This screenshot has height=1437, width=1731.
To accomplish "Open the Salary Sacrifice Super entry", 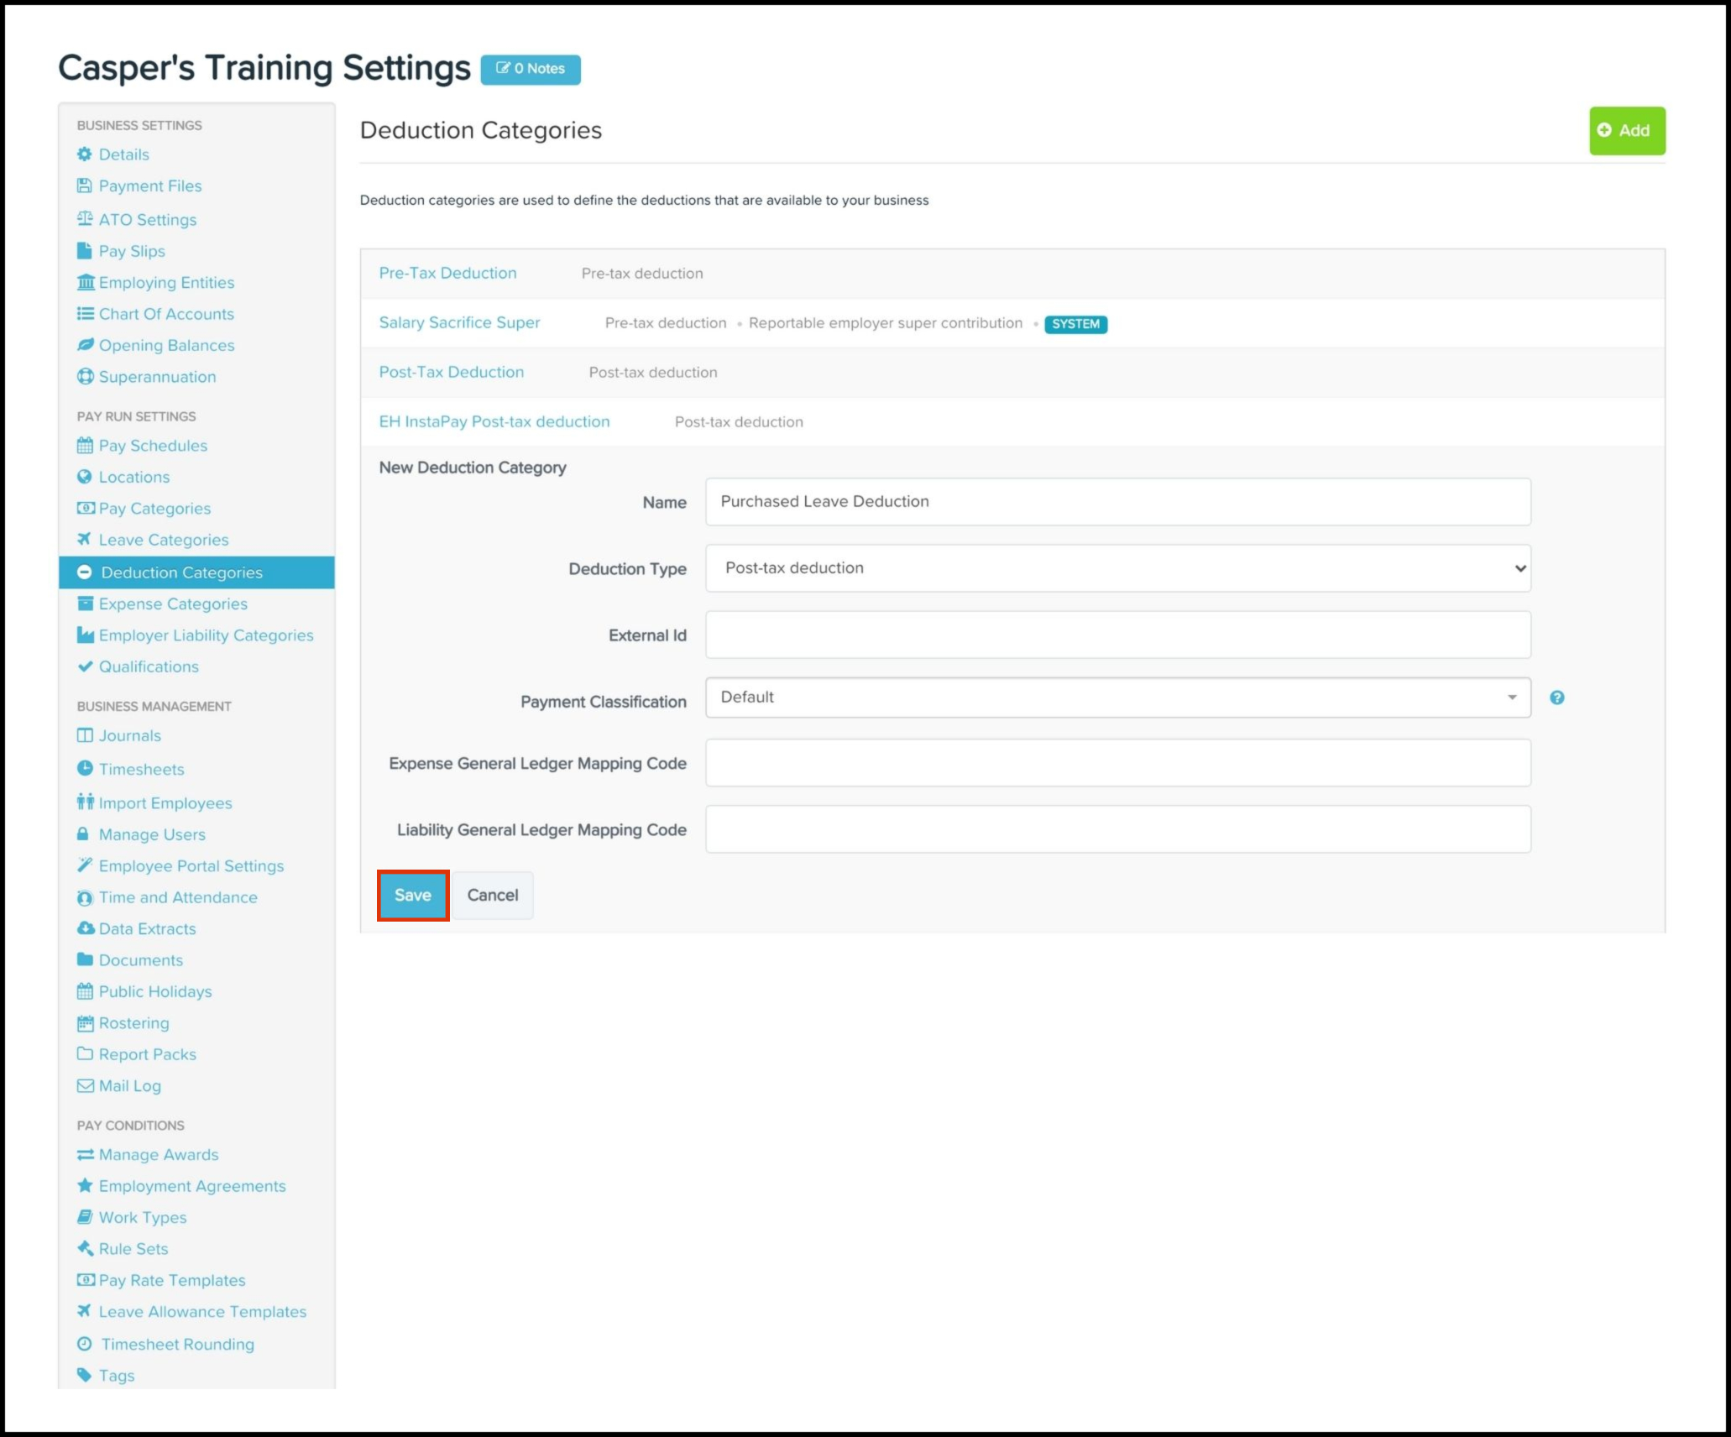I will 458,321.
